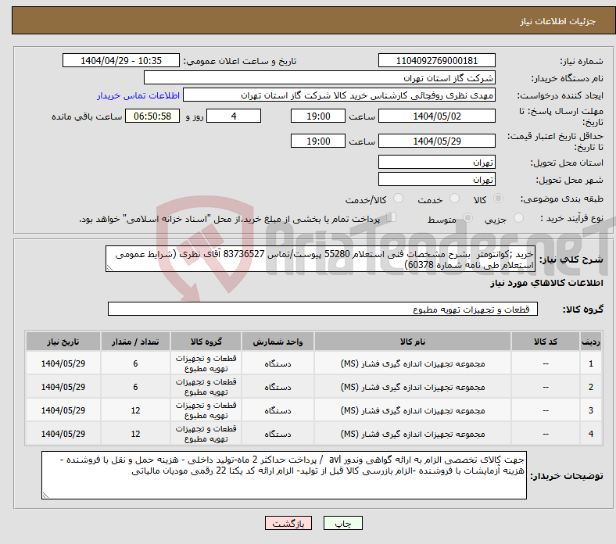The width and height of the screenshot is (616, 544).
Task: Click the announcement date field 1404/04/29 - 10:35
Action: click(x=121, y=60)
